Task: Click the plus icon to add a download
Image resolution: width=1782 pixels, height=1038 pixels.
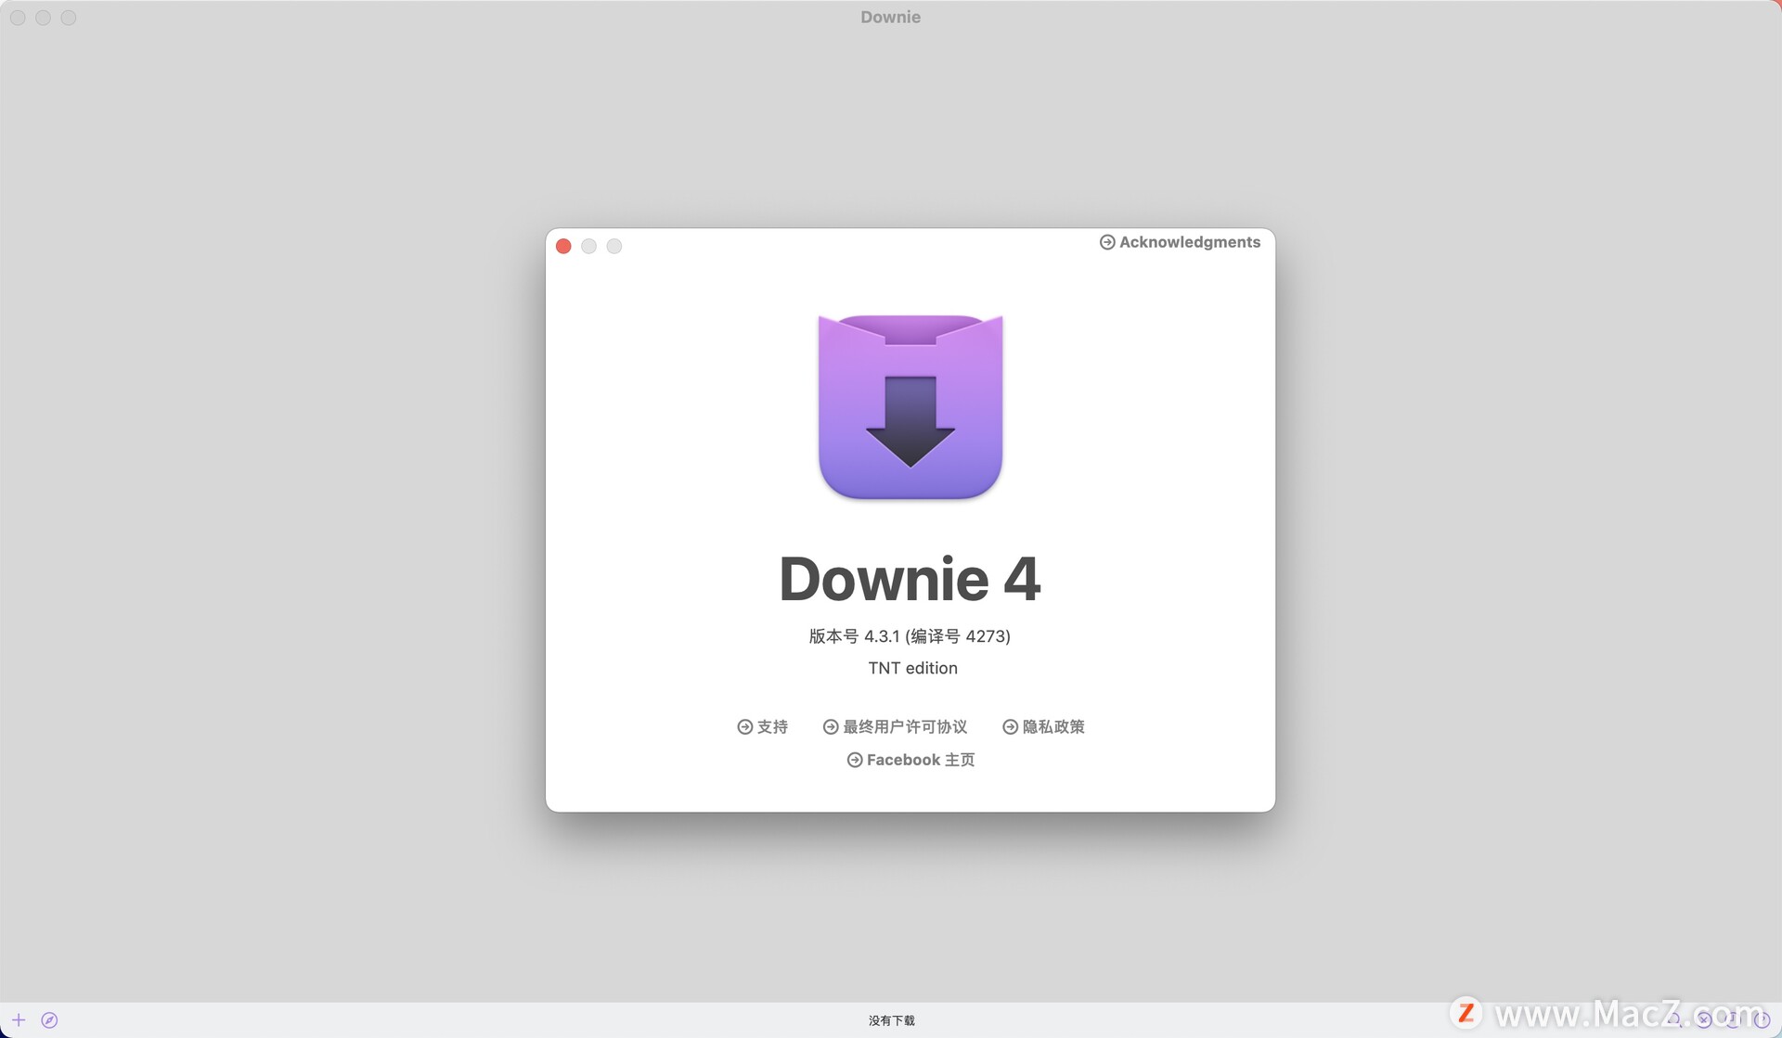Action: (19, 1019)
